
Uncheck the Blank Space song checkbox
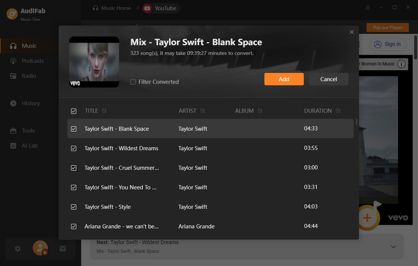(73, 129)
